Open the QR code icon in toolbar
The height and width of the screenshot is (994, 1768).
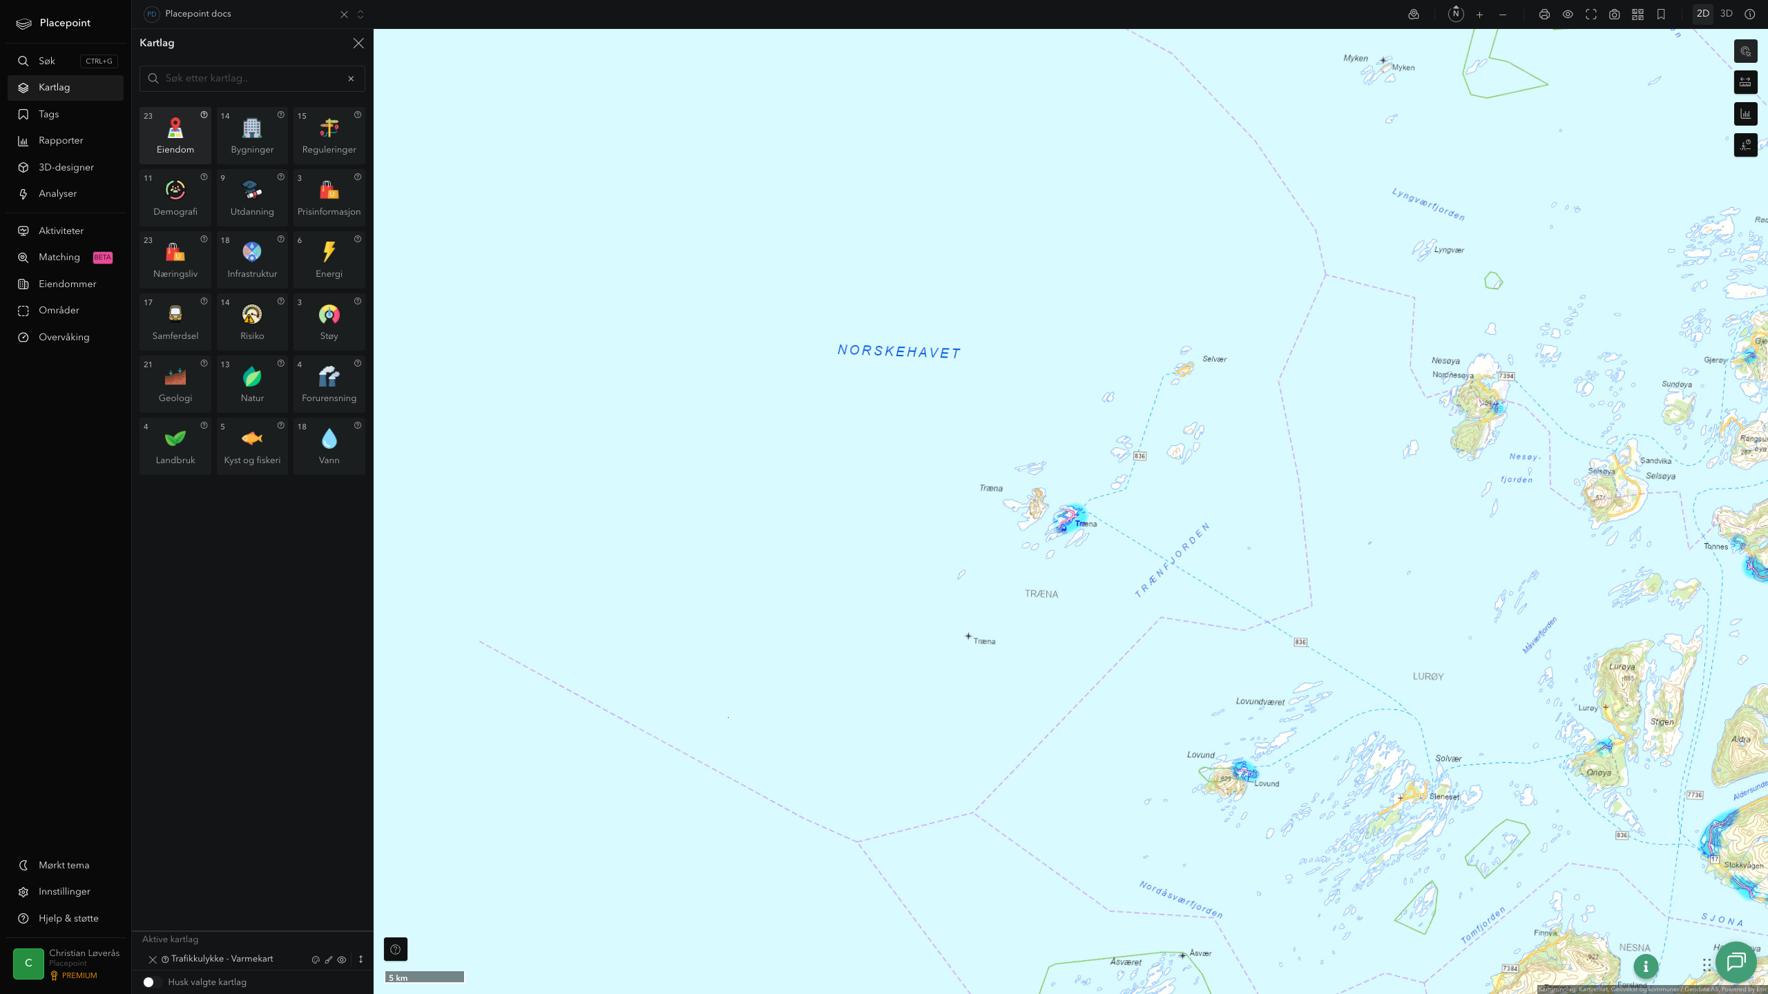tap(1637, 14)
